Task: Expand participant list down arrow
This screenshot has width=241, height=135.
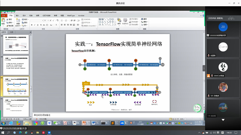Action: click(223, 120)
